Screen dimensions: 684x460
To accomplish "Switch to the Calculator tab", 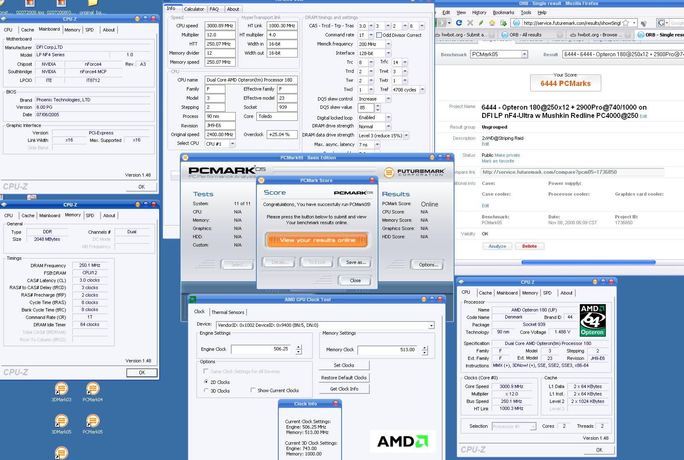I will 194,9.
